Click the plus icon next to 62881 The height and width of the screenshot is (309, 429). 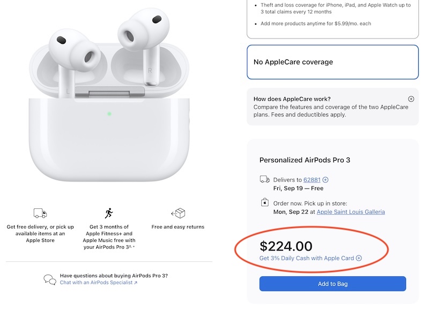[326, 180]
